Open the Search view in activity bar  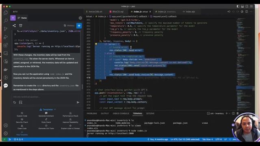[6, 21]
